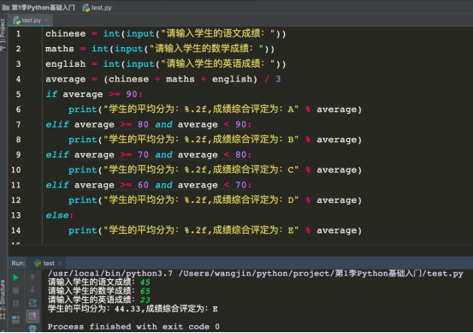Click the print statement for grade C
473x333 pixels.
click(215, 169)
